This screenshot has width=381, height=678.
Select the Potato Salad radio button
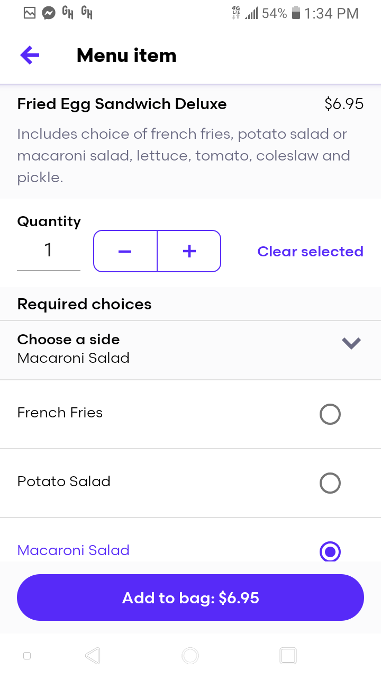(x=330, y=483)
